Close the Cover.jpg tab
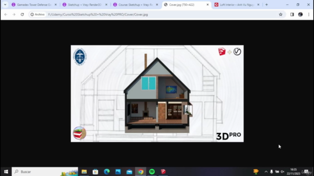The width and height of the screenshot is (314, 176). pyautogui.click(x=208, y=4)
